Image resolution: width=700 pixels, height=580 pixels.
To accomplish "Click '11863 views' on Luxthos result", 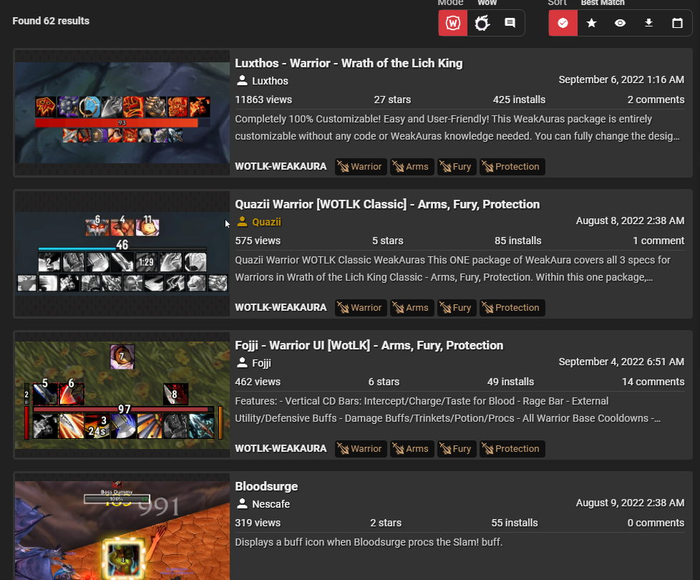I will [x=263, y=100].
